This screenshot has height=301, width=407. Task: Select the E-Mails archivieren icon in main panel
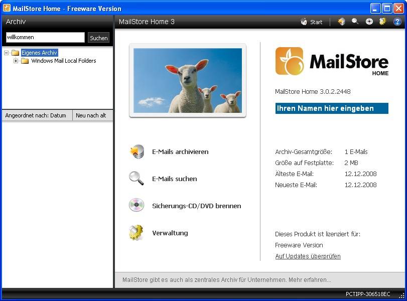pos(136,152)
